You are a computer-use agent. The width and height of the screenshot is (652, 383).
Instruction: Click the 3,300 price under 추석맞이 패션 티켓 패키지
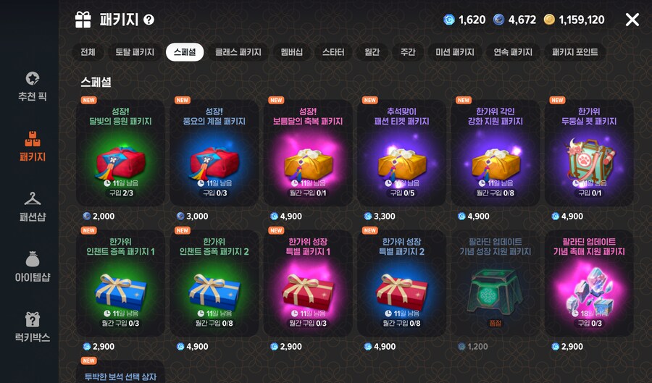point(384,216)
